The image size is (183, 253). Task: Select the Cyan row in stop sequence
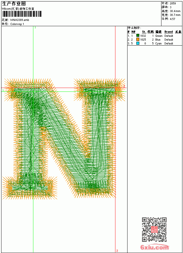[155, 44]
